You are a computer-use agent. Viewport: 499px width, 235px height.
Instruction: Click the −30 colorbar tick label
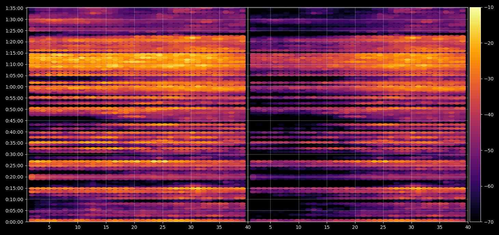488,79
